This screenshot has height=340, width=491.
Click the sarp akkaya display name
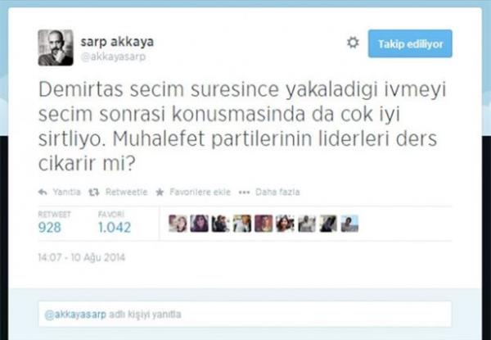[x=117, y=41]
